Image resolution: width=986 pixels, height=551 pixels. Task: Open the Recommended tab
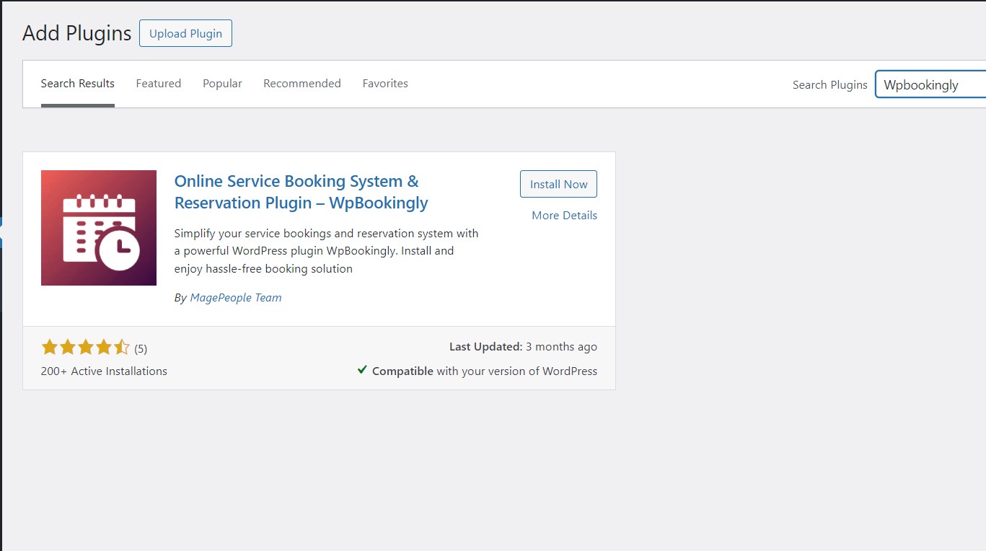302,84
